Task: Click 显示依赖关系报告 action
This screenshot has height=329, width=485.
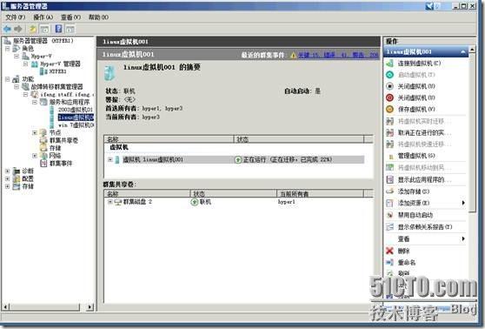Action: pyautogui.click(x=425, y=227)
